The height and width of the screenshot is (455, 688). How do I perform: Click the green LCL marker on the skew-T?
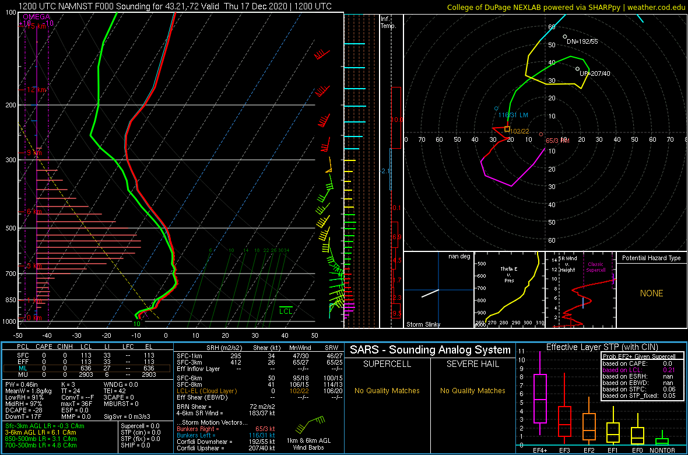[x=286, y=310]
